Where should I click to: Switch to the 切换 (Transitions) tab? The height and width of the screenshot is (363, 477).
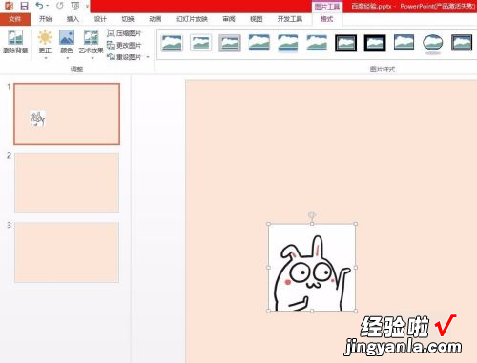pos(128,19)
